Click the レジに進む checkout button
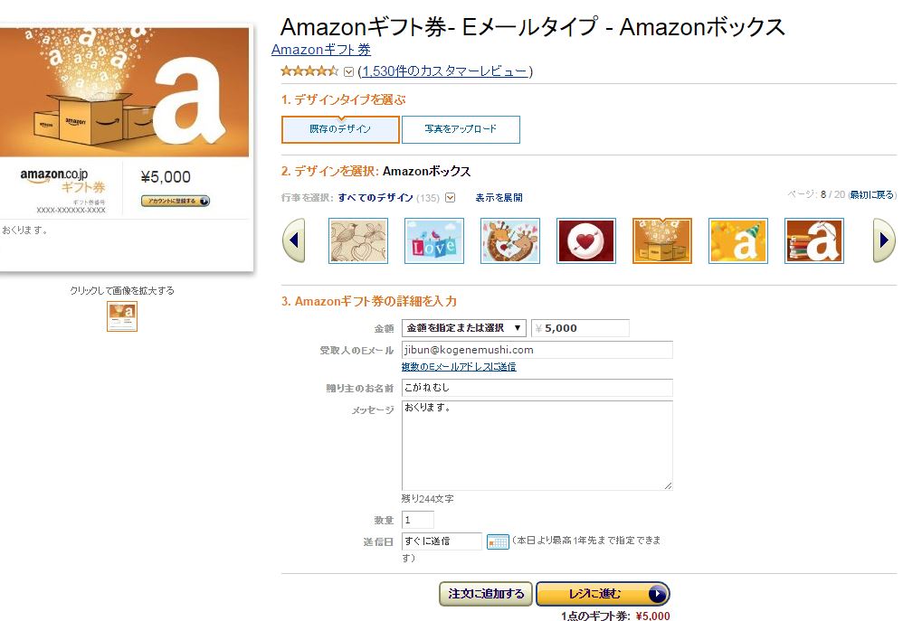Image resolution: width=903 pixels, height=621 pixels. 603,594
